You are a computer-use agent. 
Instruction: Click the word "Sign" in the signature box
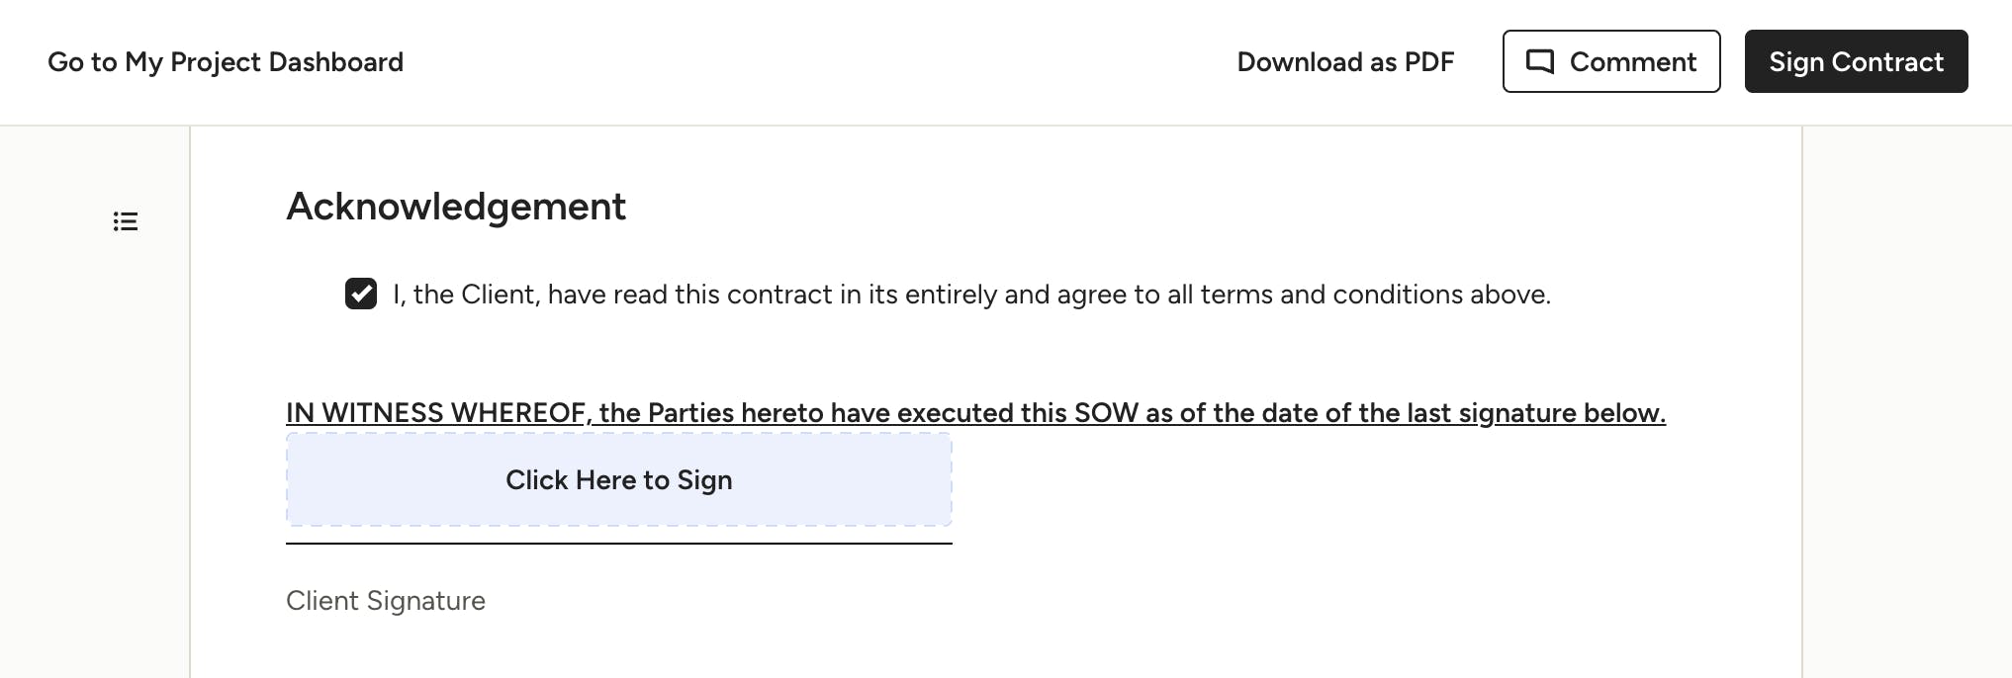pos(704,480)
